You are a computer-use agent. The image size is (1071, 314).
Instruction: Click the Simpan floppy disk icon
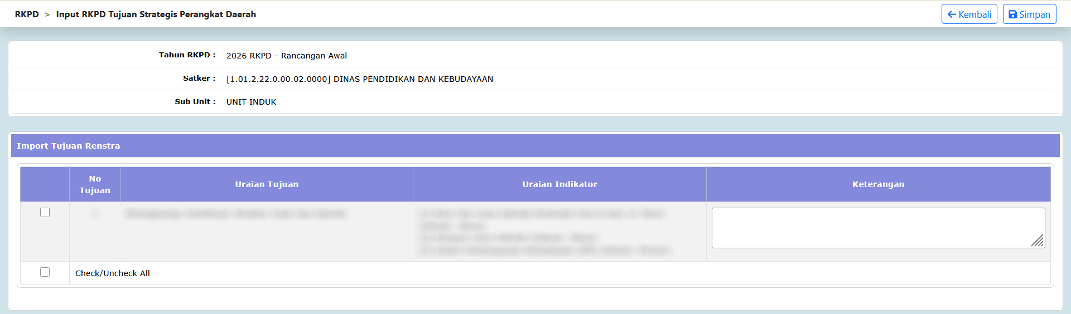pyautogui.click(x=1012, y=14)
